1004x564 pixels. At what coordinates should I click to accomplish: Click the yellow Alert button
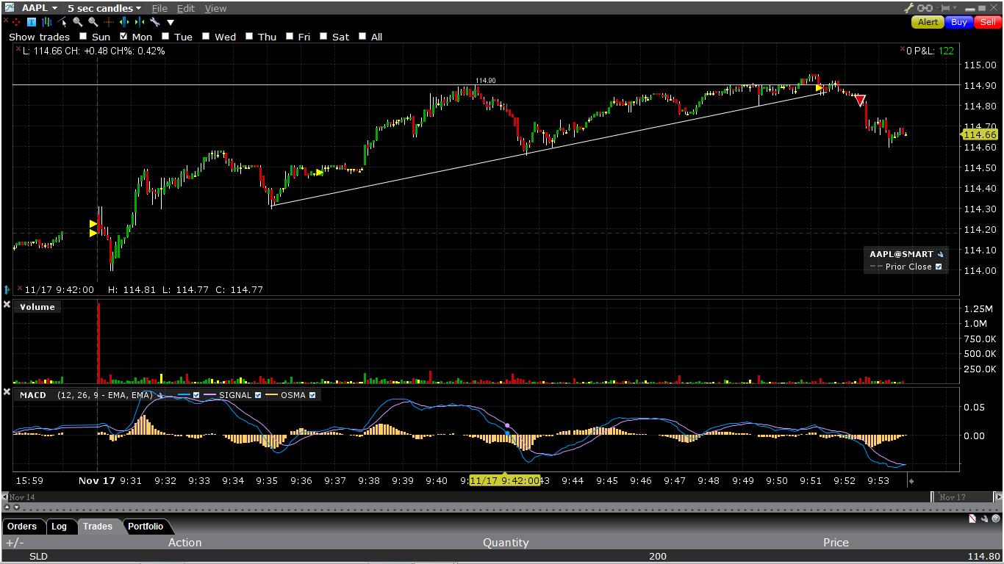(928, 22)
